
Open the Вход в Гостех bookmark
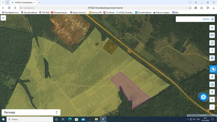(x=78, y=13)
